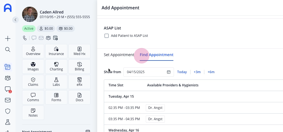Open the Billing tile
283x132 pixels.
[80, 67]
